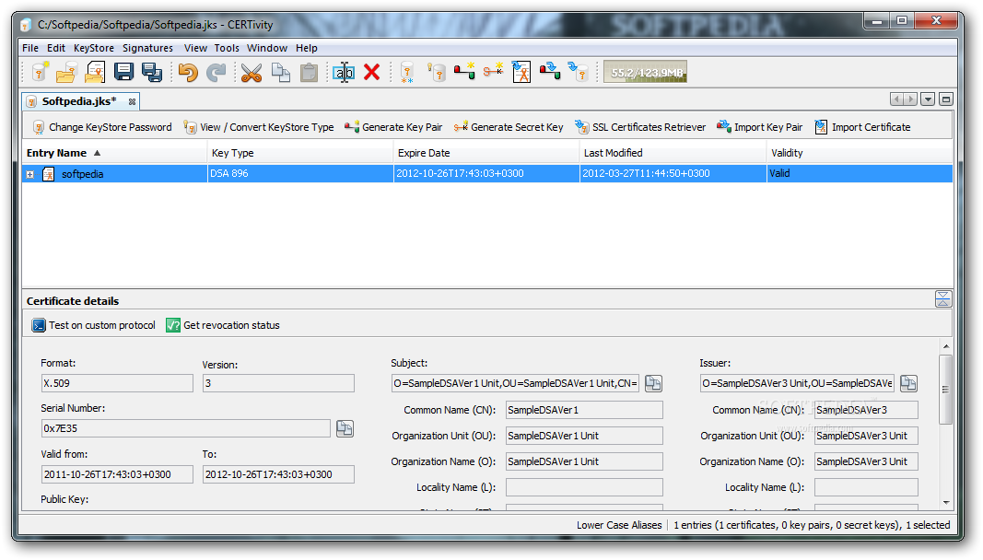Sort by the Validity column header
Viewport: 983px width, 560px height.
pyautogui.click(x=860, y=153)
